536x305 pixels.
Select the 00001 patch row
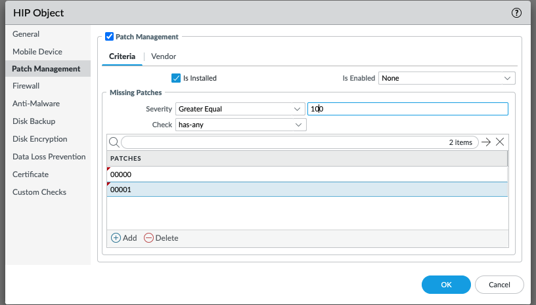(307, 190)
